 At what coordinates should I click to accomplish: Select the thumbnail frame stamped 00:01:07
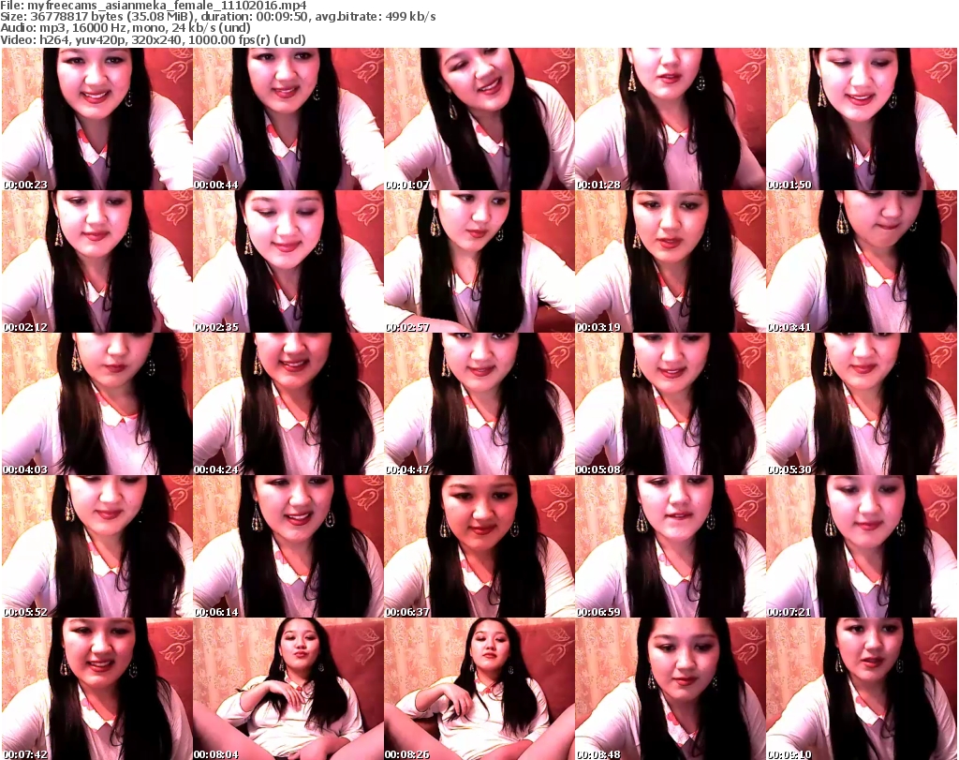479,119
